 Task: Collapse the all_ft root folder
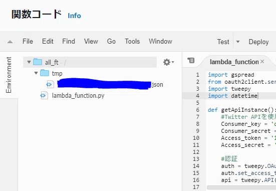coord(29,62)
